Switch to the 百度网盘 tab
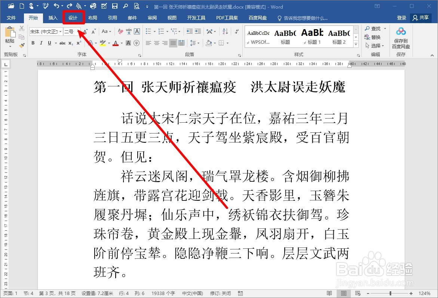This screenshot has height=298, width=438. [x=258, y=18]
